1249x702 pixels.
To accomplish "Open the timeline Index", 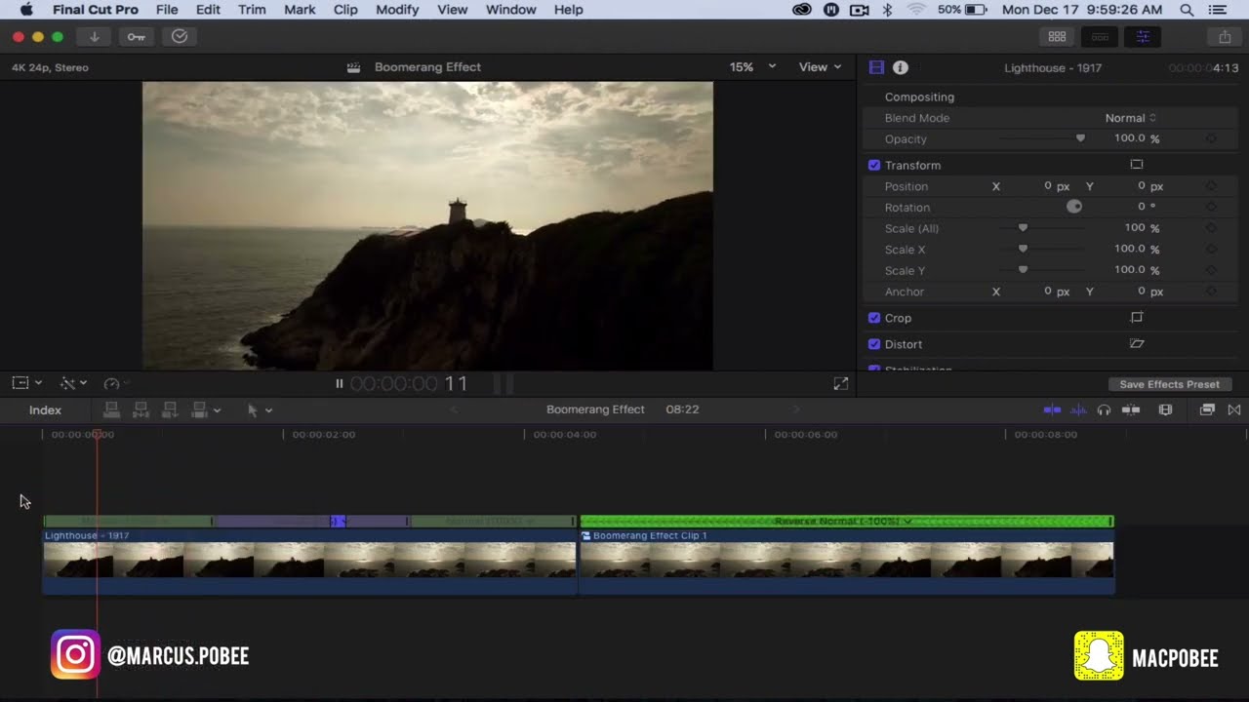I will pos(45,410).
